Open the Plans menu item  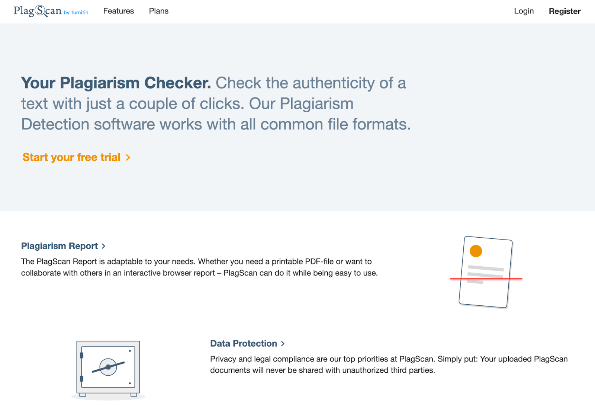159,11
